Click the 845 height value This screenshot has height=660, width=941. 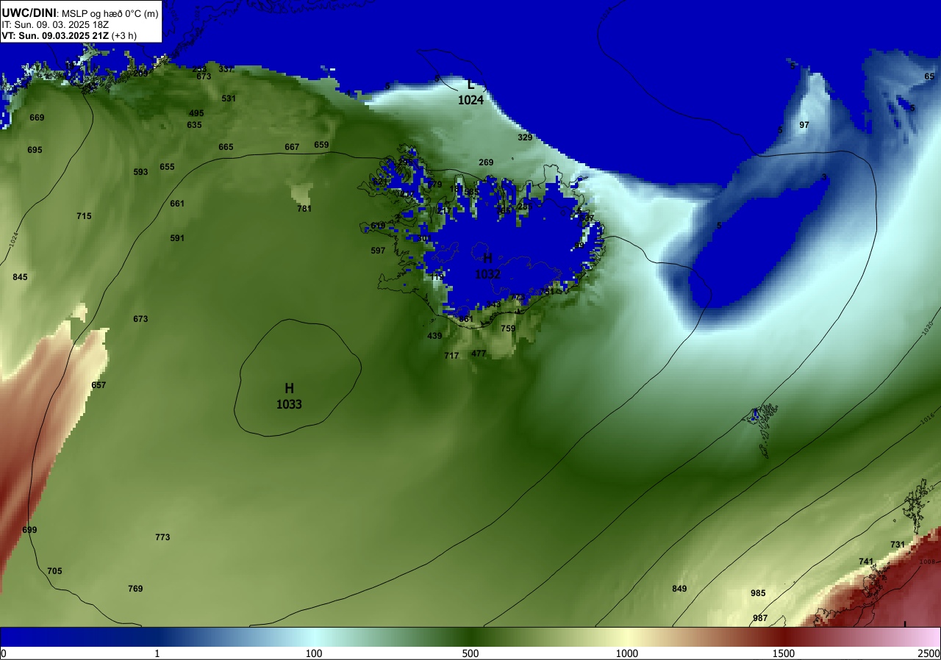(x=20, y=277)
